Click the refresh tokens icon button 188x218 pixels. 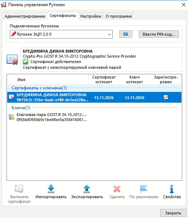tap(126, 34)
